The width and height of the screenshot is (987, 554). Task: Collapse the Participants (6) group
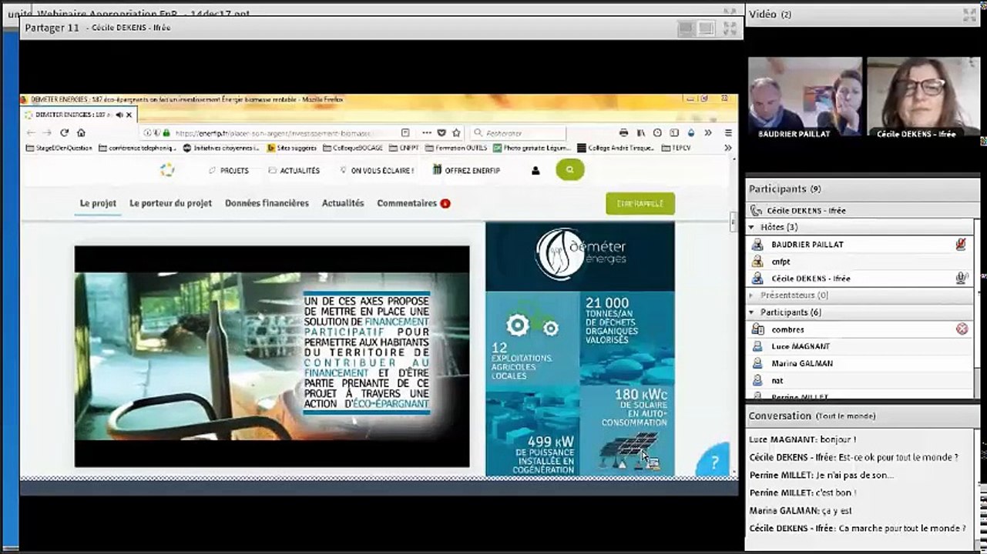point(752,312)
